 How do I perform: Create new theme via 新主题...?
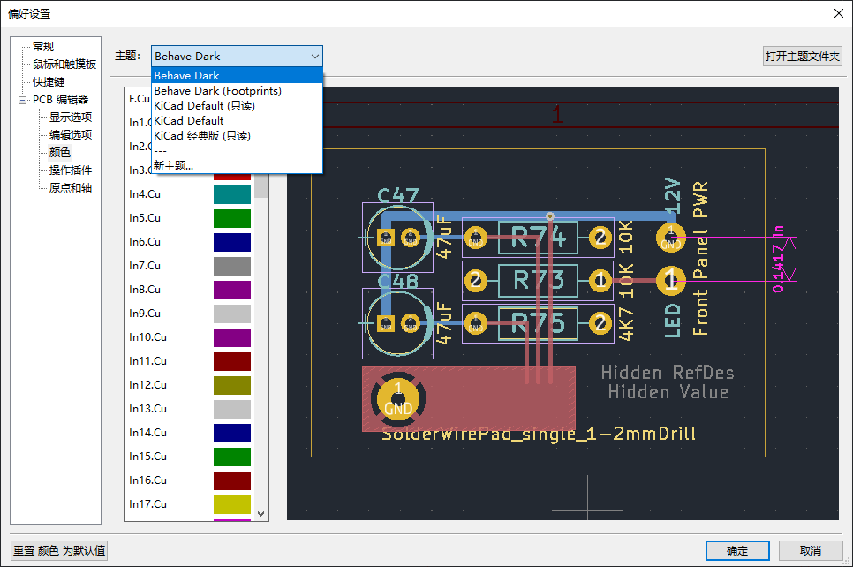pyautogui.click(x=237, y=165)
